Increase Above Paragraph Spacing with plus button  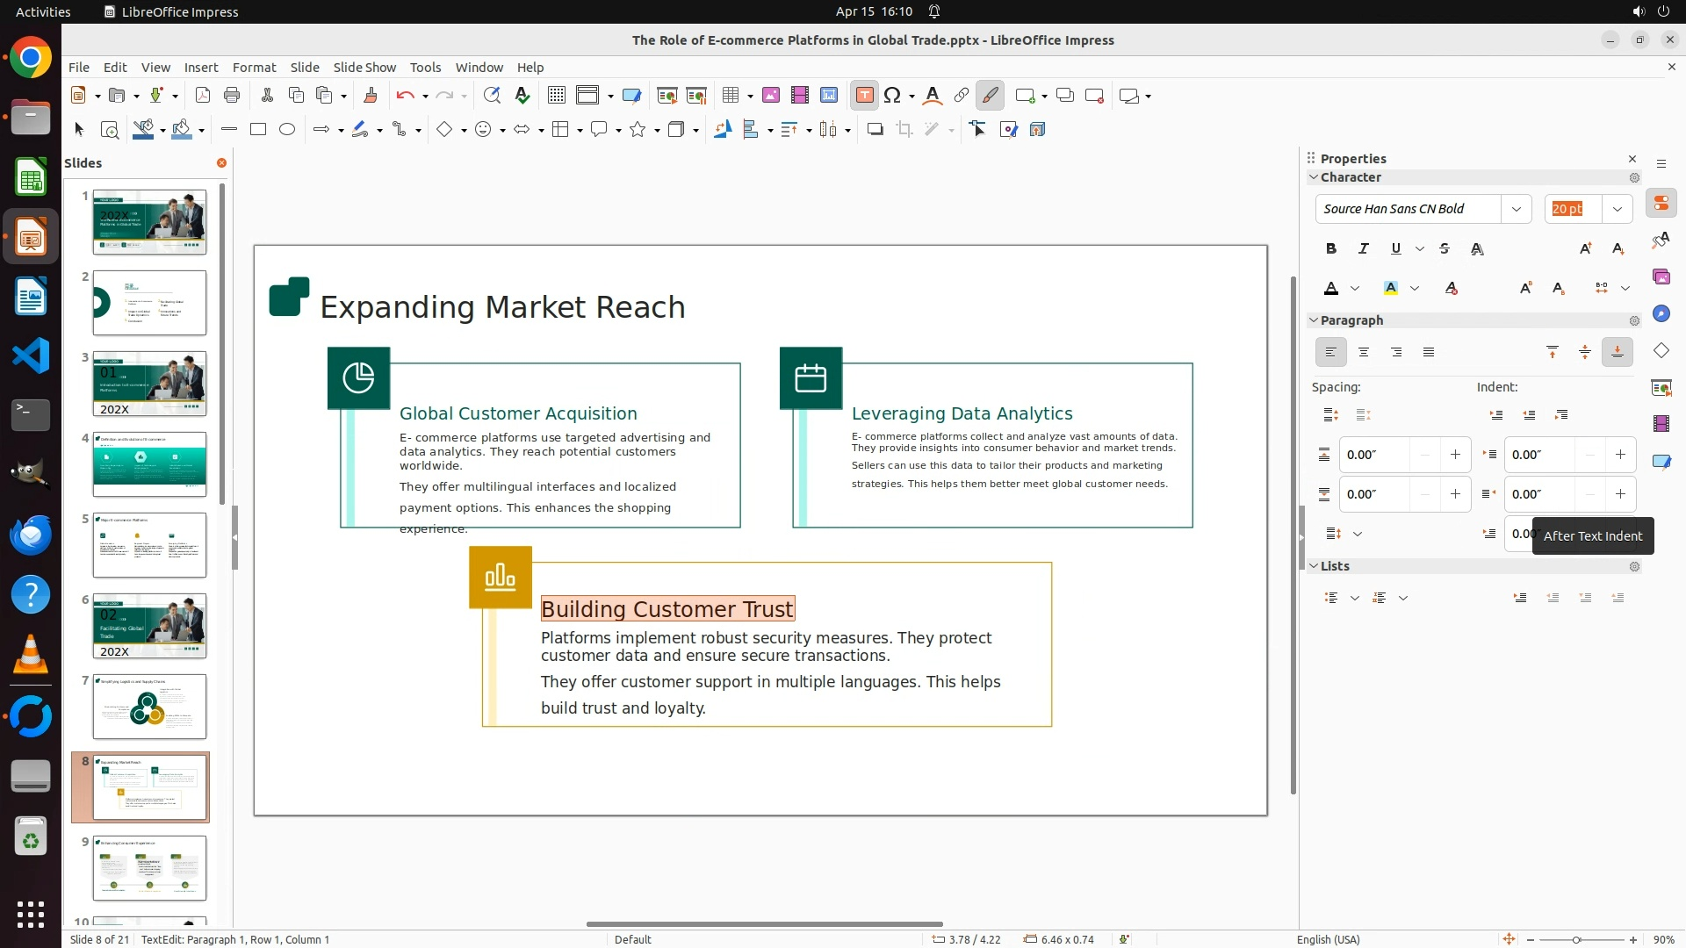[1455, 455]
